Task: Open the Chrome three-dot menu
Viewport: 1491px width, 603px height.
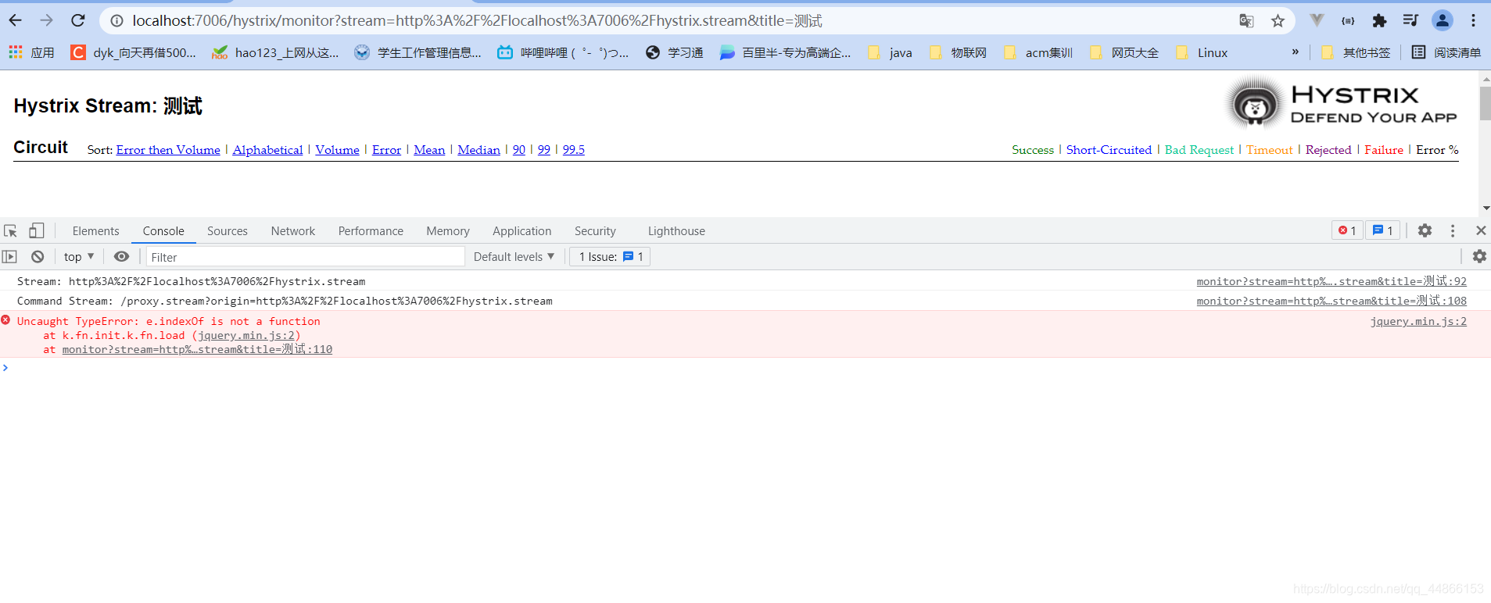Action: coord(1473,21)
